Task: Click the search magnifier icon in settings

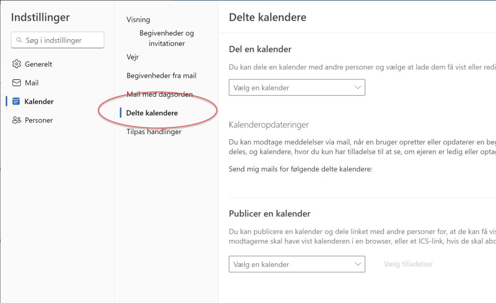Action: [x=19, y=40]
